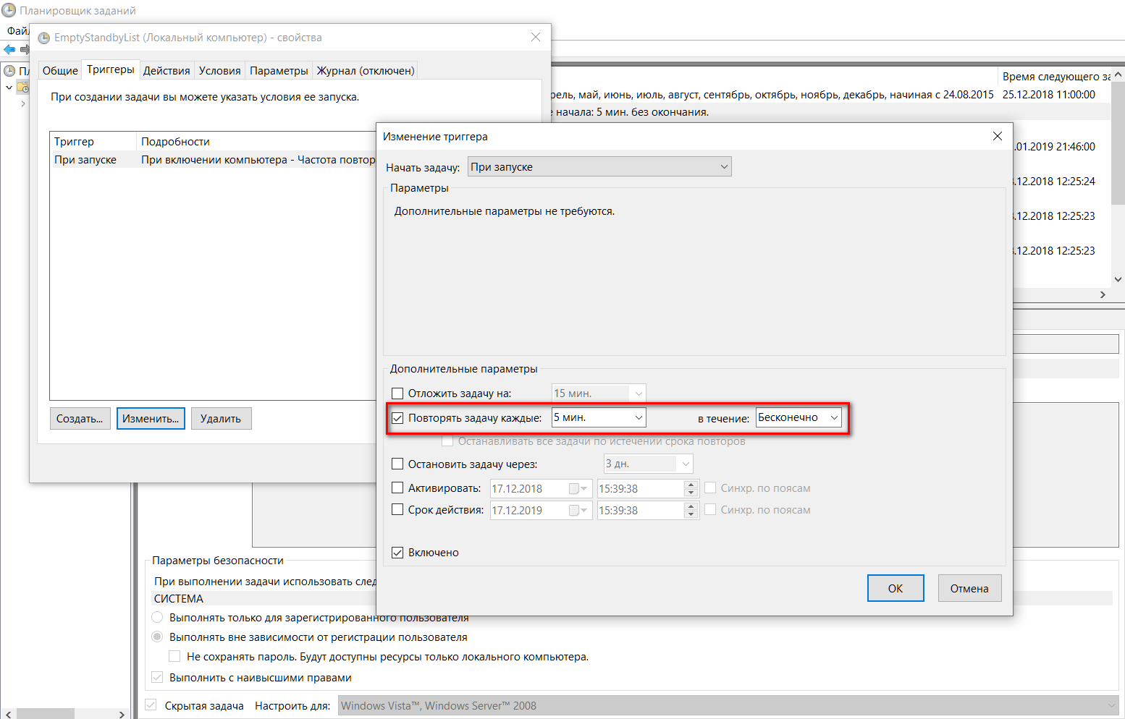This screenshot has width=1125, height=719.
Task: Click the СИСТЕМА account text
Action: (x=179, y=599)
